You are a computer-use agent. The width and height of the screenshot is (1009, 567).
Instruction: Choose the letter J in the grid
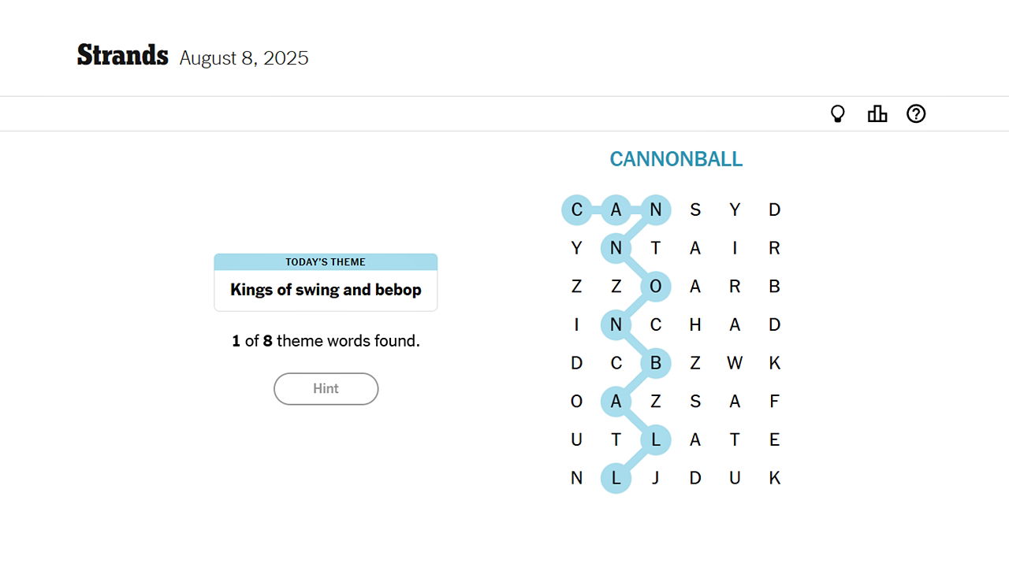[655, 478]
